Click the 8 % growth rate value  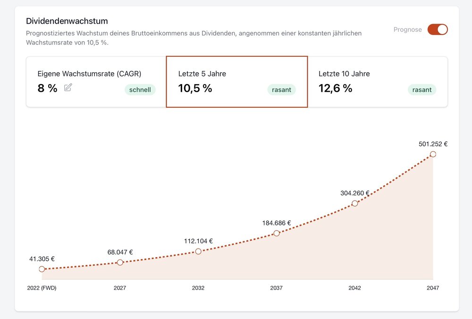(x=47, y=88)
